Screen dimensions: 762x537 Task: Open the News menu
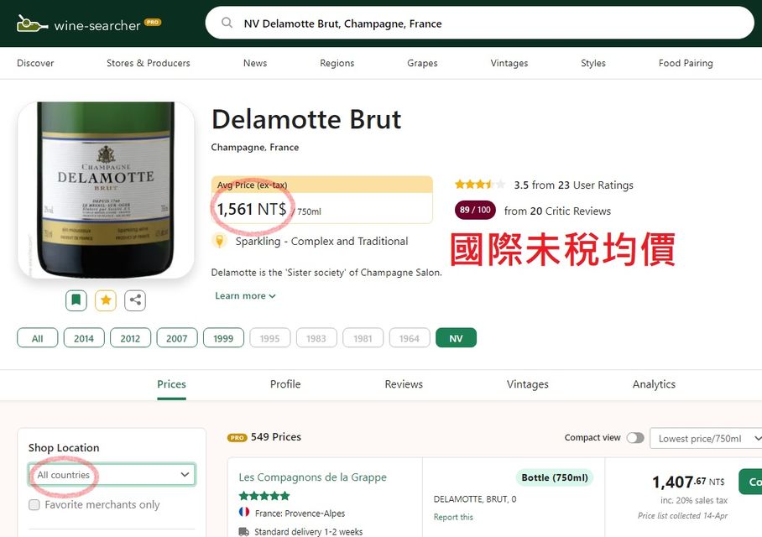(x=255, y=63)
